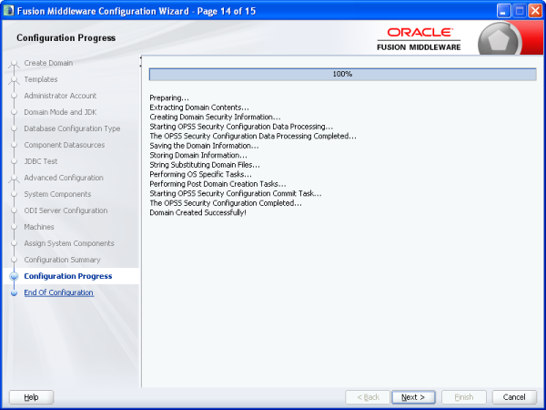This screenshot has height=410, width=546.
Task: Open the End Of Configuration link
Action: tap(58, 292)
